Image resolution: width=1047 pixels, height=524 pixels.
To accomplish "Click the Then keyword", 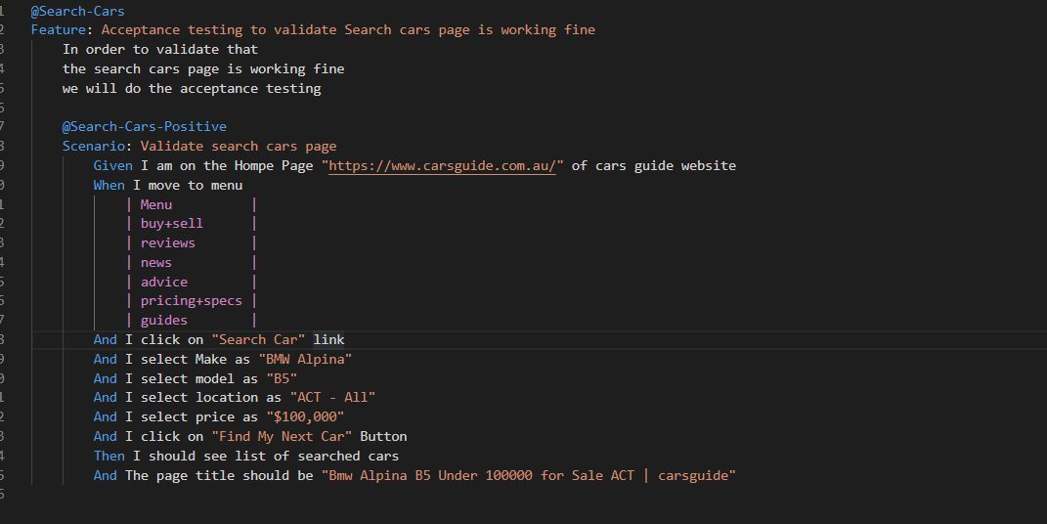I will (x=109, y=456).
